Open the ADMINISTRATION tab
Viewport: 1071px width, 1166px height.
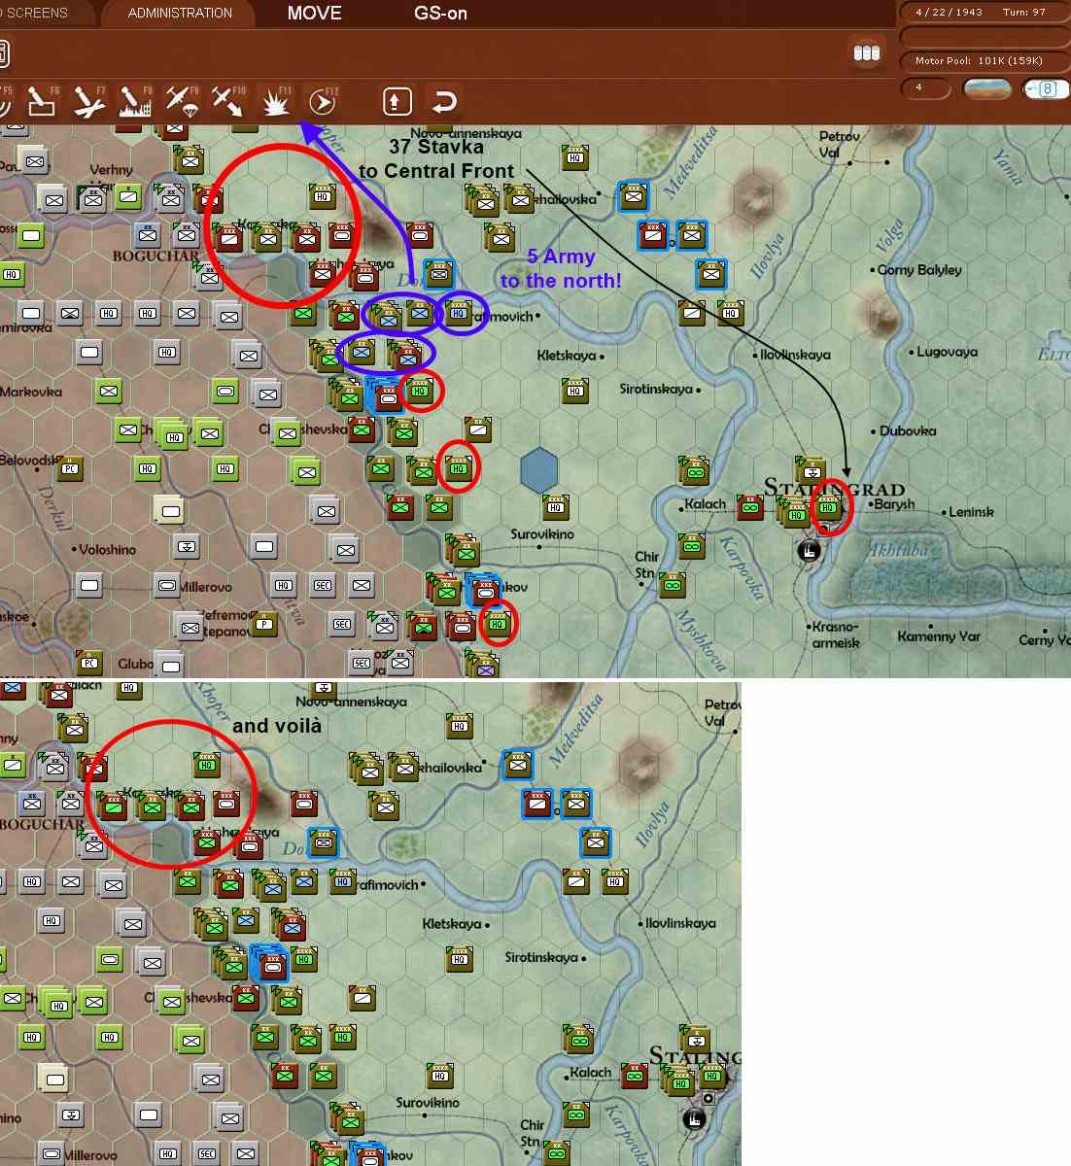[x=180, y=13]
